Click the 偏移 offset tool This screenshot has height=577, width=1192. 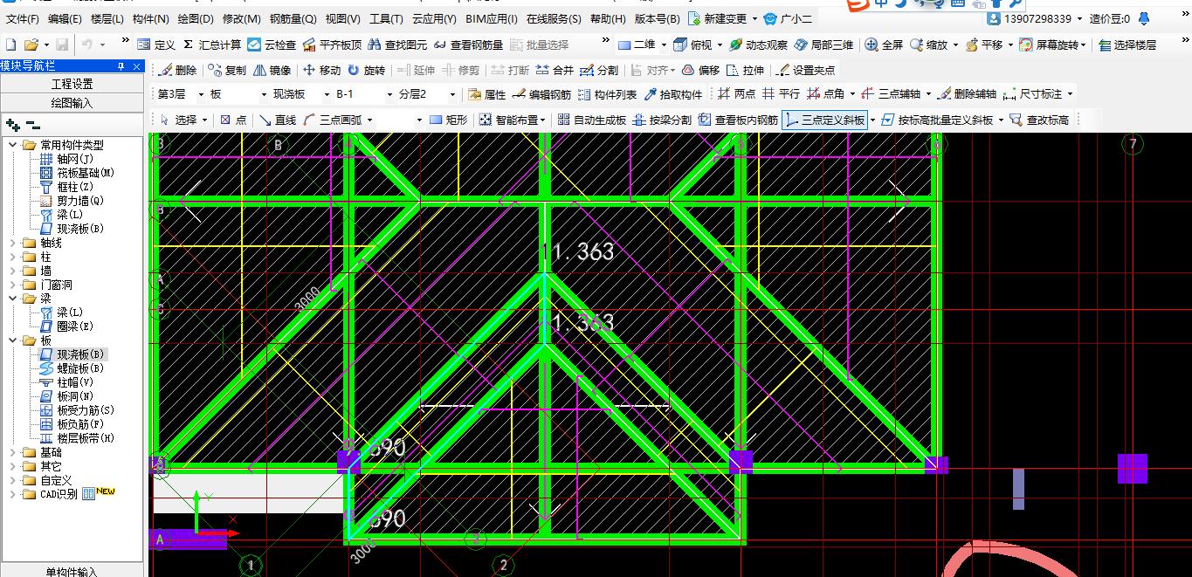[x=700, y=71]
